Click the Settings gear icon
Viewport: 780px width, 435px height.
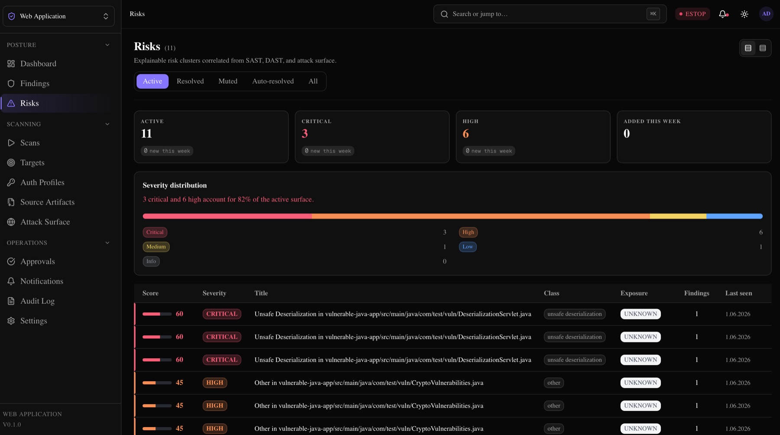tap(11, 321)
